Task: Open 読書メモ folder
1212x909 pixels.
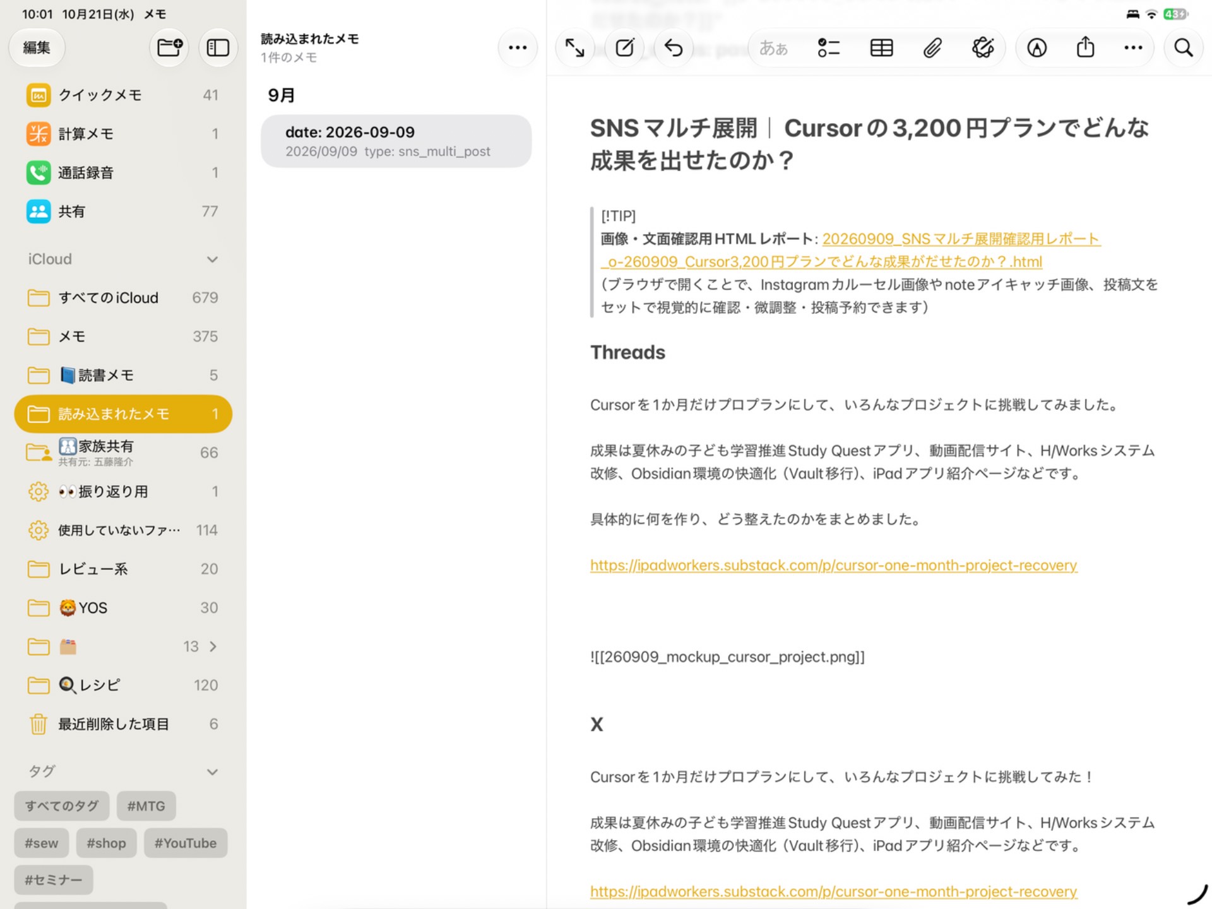Action: [123, 376]
